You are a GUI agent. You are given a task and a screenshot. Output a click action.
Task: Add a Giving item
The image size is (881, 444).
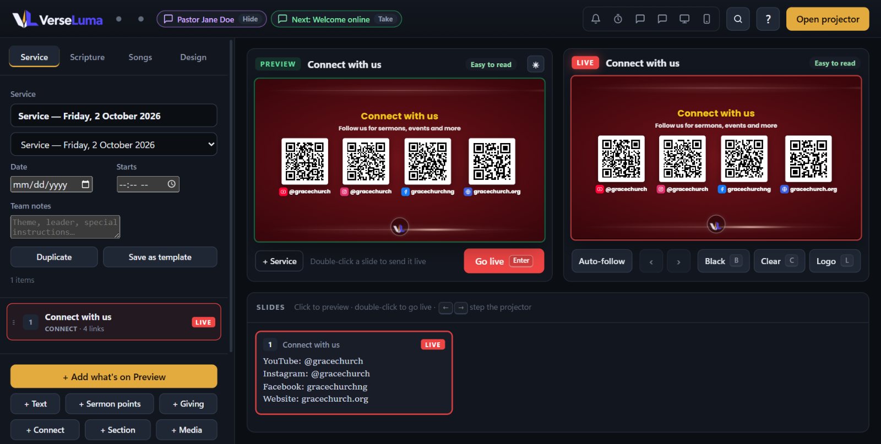[188, 404]
